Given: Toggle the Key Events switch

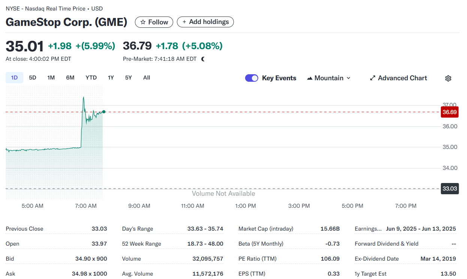Looking at the screenshot, I should [251, 78].
